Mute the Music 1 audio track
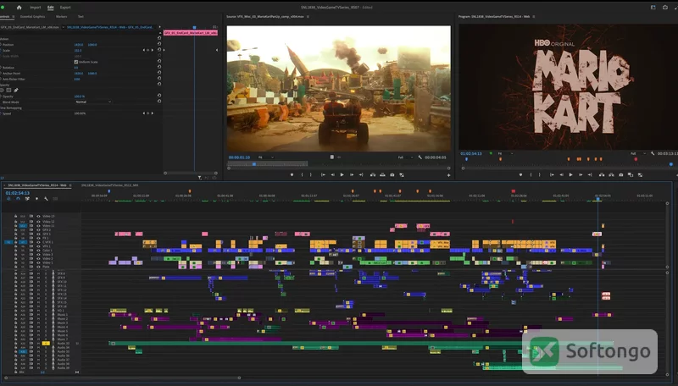 point(38,314)
